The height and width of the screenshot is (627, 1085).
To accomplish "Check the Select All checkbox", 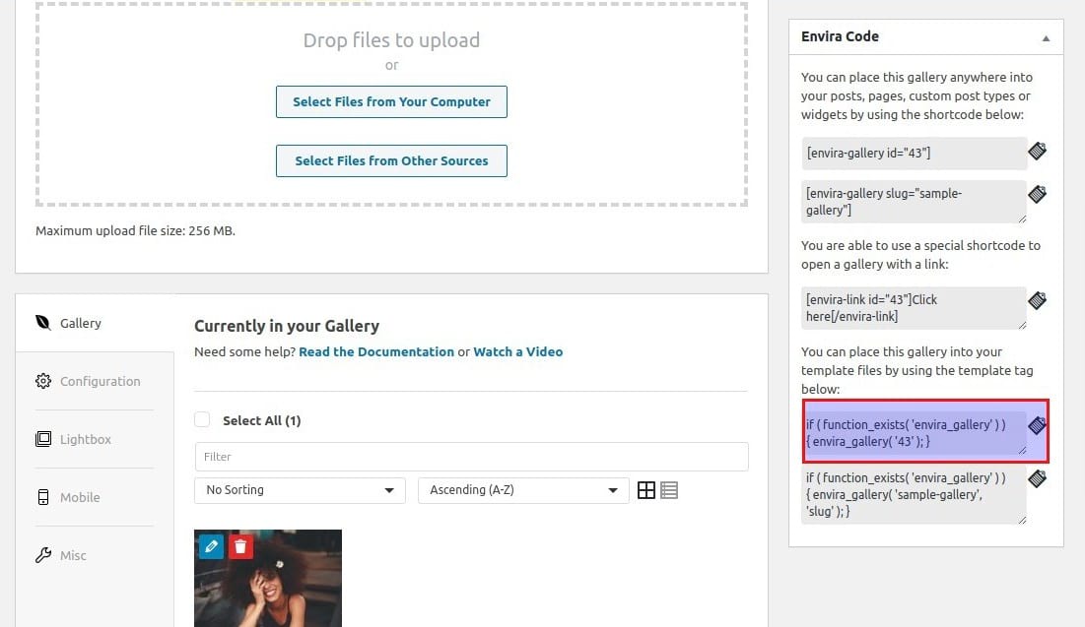I will (x=203, y=420).
